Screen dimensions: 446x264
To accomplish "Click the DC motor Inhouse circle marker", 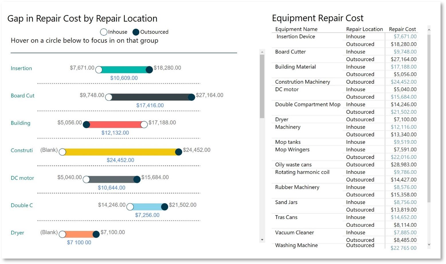I will 87,179.
